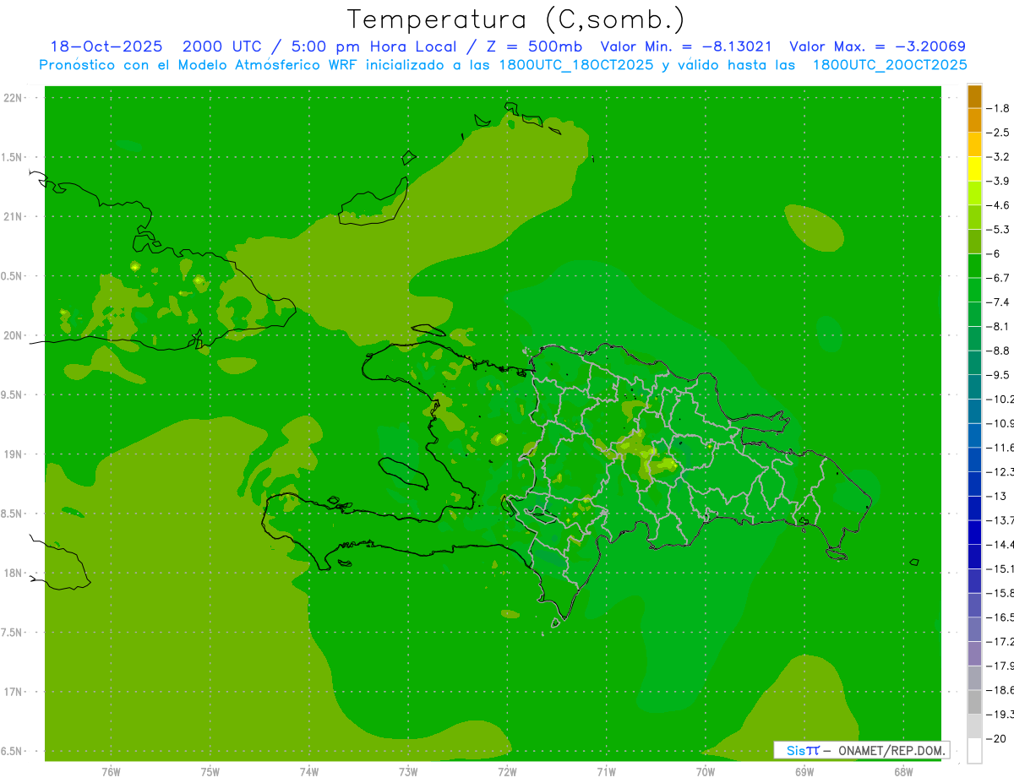This screenshot has width=1014, height=783.
Task: Select the 18-Oct-2025 date text
Action: point(106,46)
